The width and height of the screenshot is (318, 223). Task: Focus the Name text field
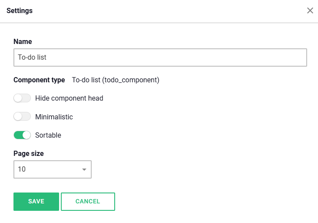[x=160, y=57]
